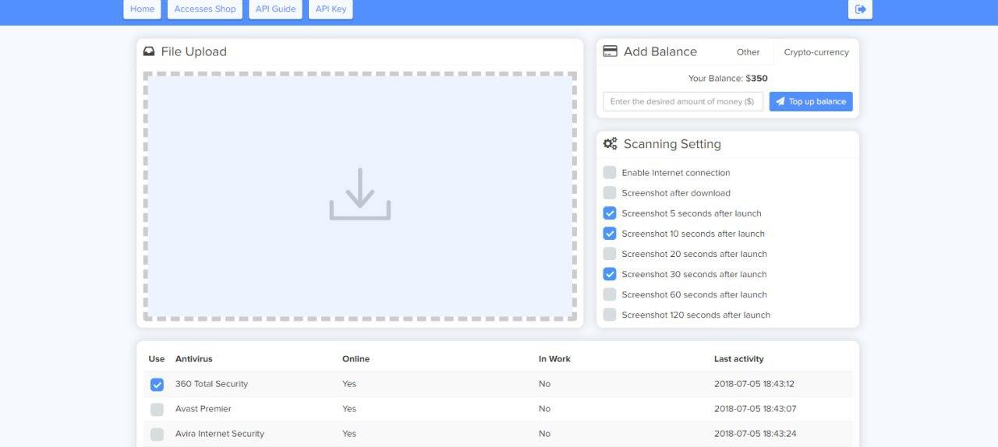Screen dimensions: 998x447
Task: Switch to the Crypto-currency tab
Action: tap(816, 52)
